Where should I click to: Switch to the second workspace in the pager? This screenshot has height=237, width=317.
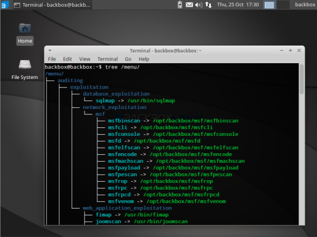tap(283, 5)
